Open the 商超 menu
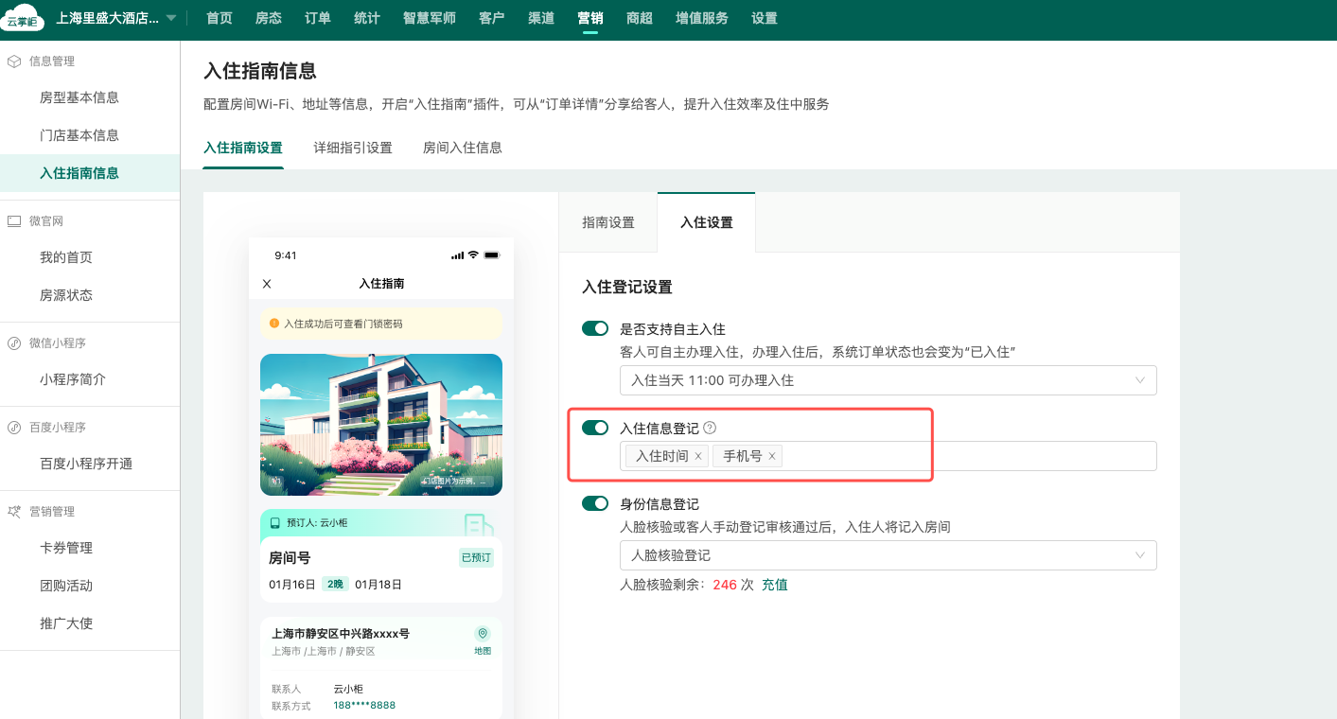The image size is (1337, 719). pyautogui.click(x=640, y=18)
